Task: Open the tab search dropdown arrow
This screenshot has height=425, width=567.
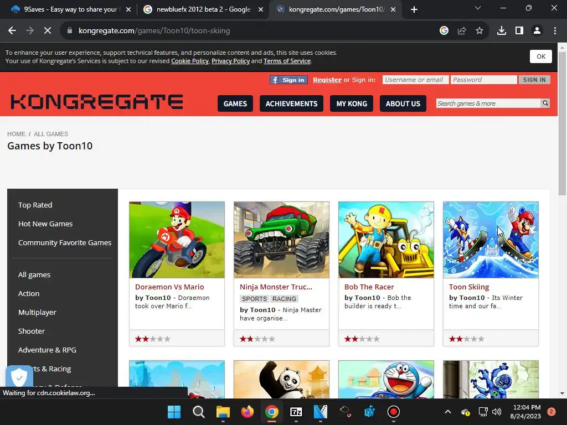Action: pos(478,8)
